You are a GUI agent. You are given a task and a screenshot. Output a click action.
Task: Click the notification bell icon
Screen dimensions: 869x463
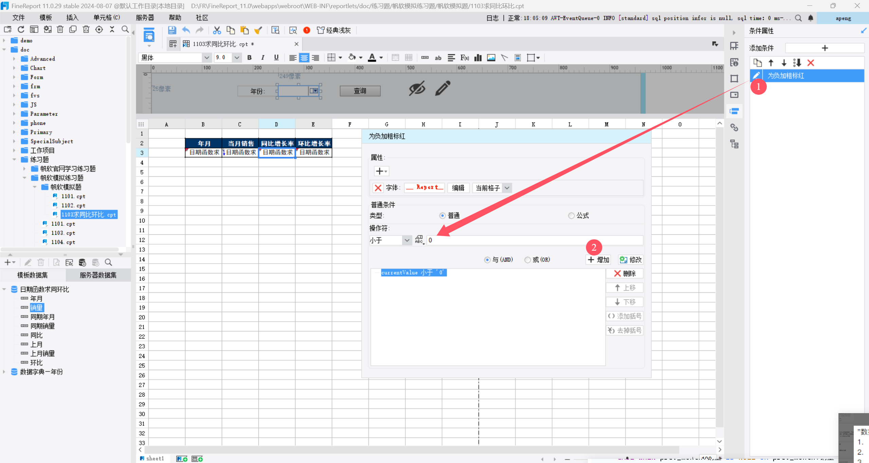pos(810,18)
